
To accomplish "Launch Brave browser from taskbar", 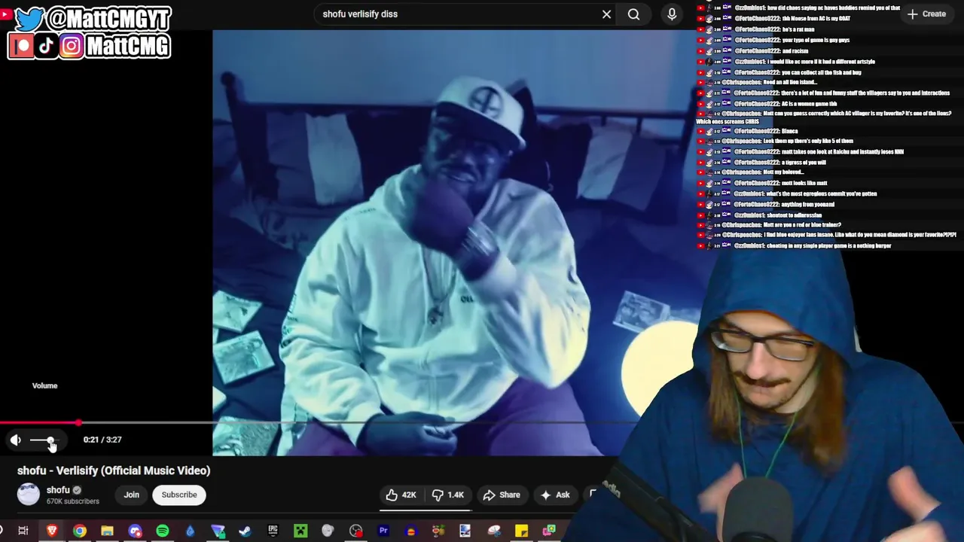I will coord(51,531).
